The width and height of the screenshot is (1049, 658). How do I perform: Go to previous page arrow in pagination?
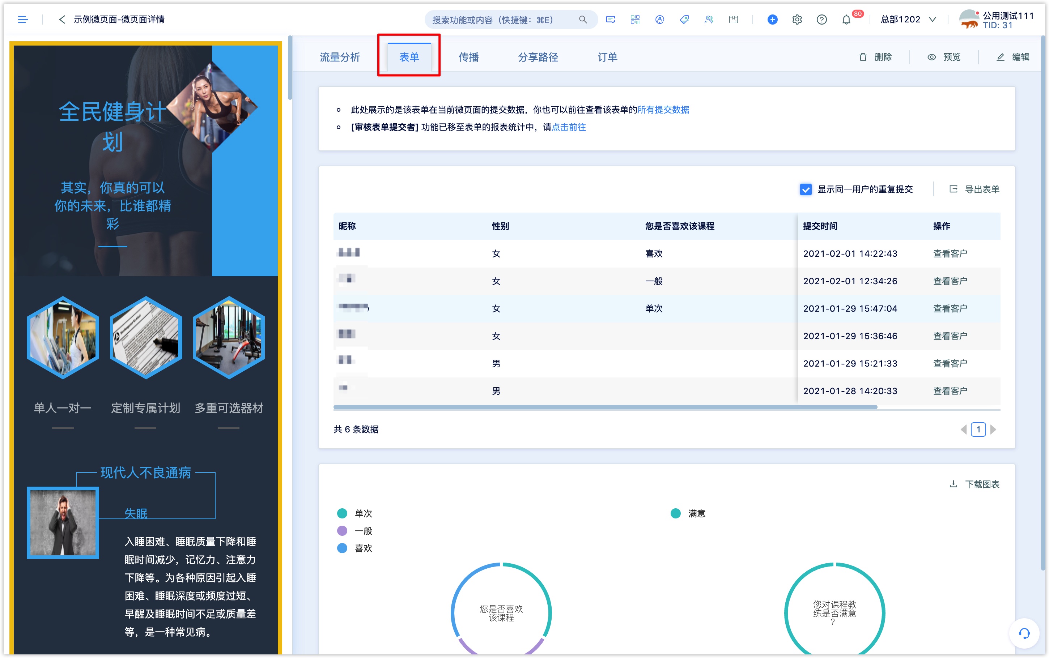964,430
